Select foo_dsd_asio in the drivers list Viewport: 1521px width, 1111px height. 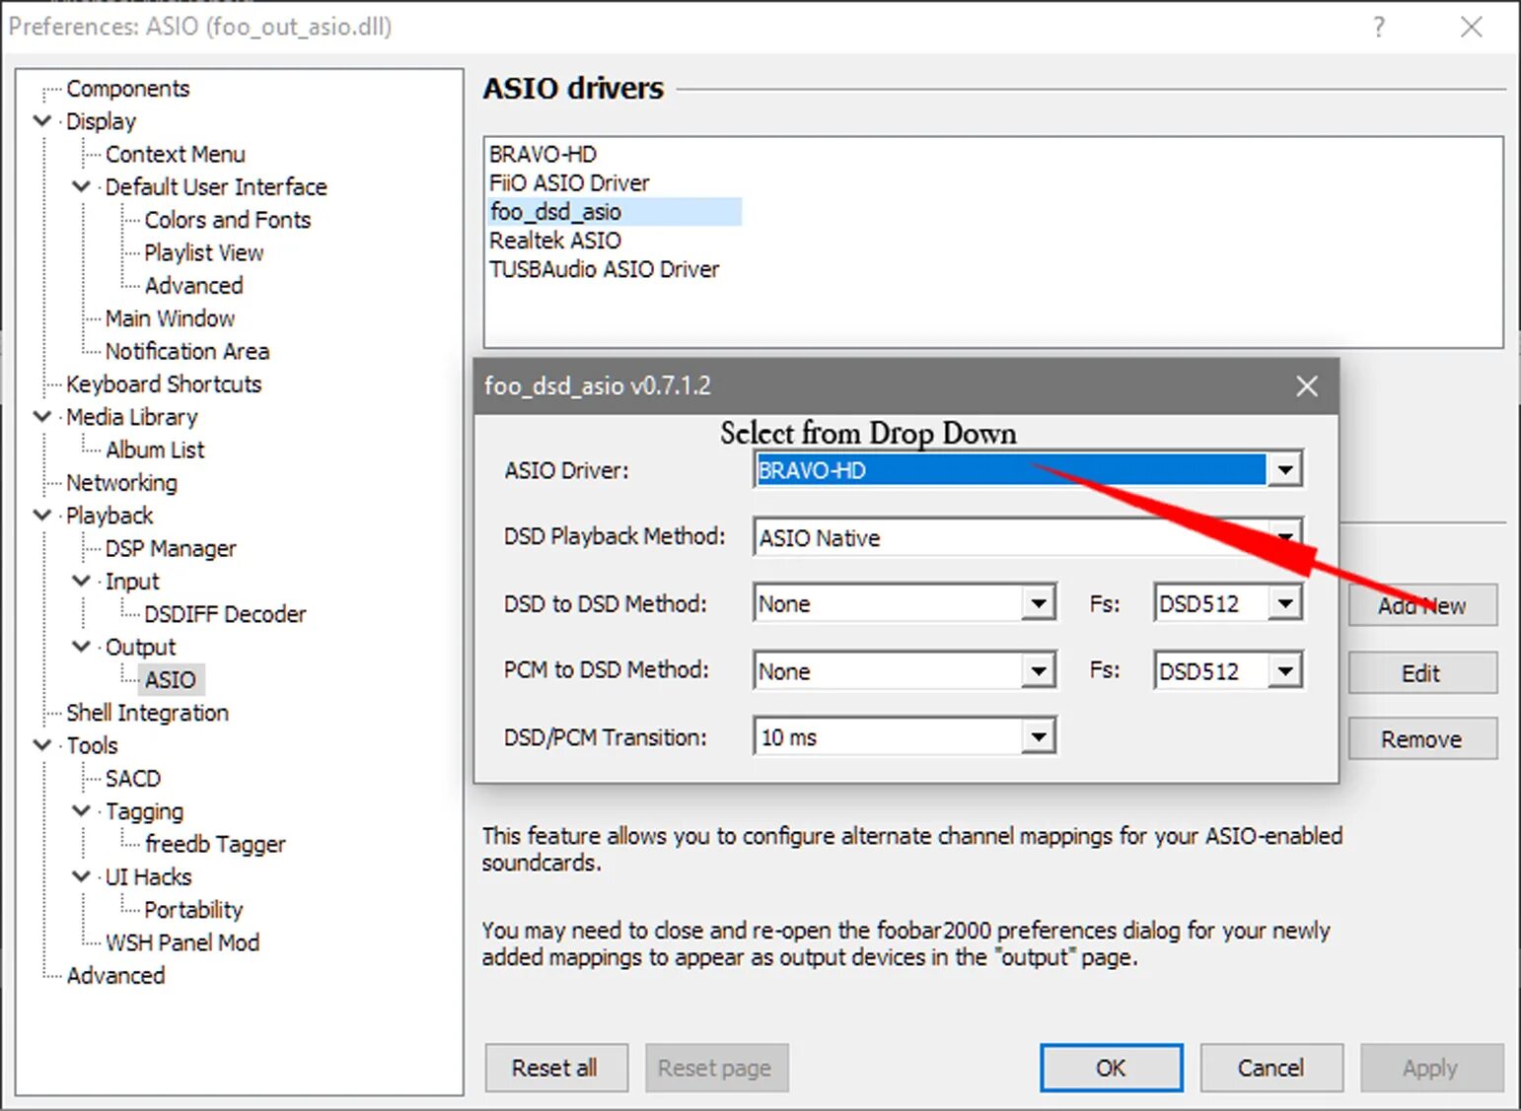[615, 212]
